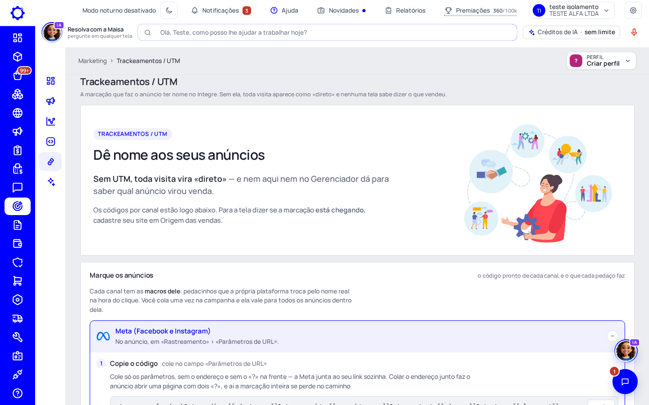Open the plug integrations icon in sidebar
649x405 pixels.
(18, 374)
